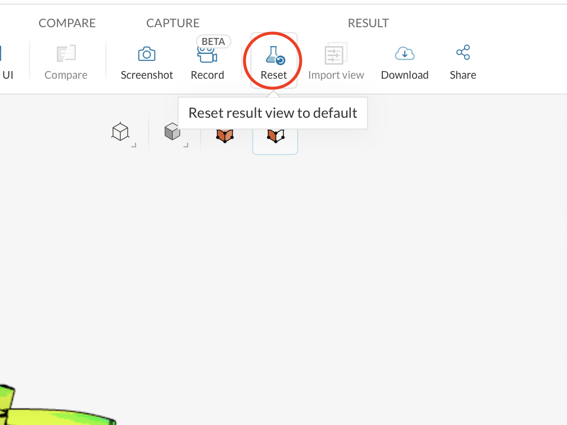
Task: Click the RESULT group header
Action: click(x=368, y=23)
